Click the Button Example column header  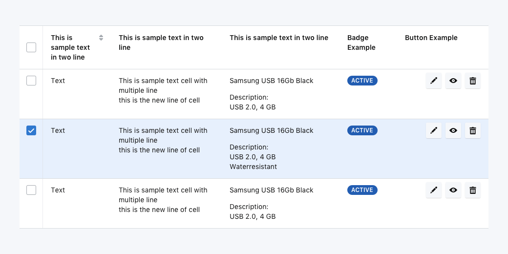pos(431,38)
